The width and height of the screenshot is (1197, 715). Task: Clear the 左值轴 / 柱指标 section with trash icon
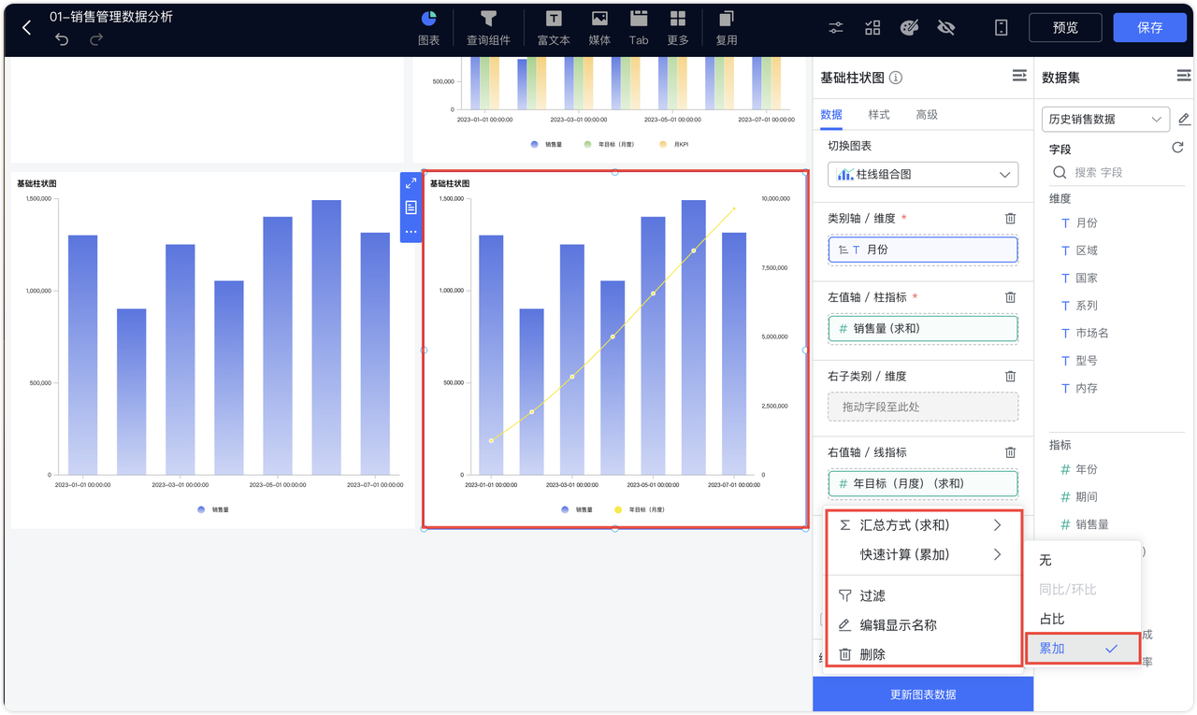(1010, 297)
